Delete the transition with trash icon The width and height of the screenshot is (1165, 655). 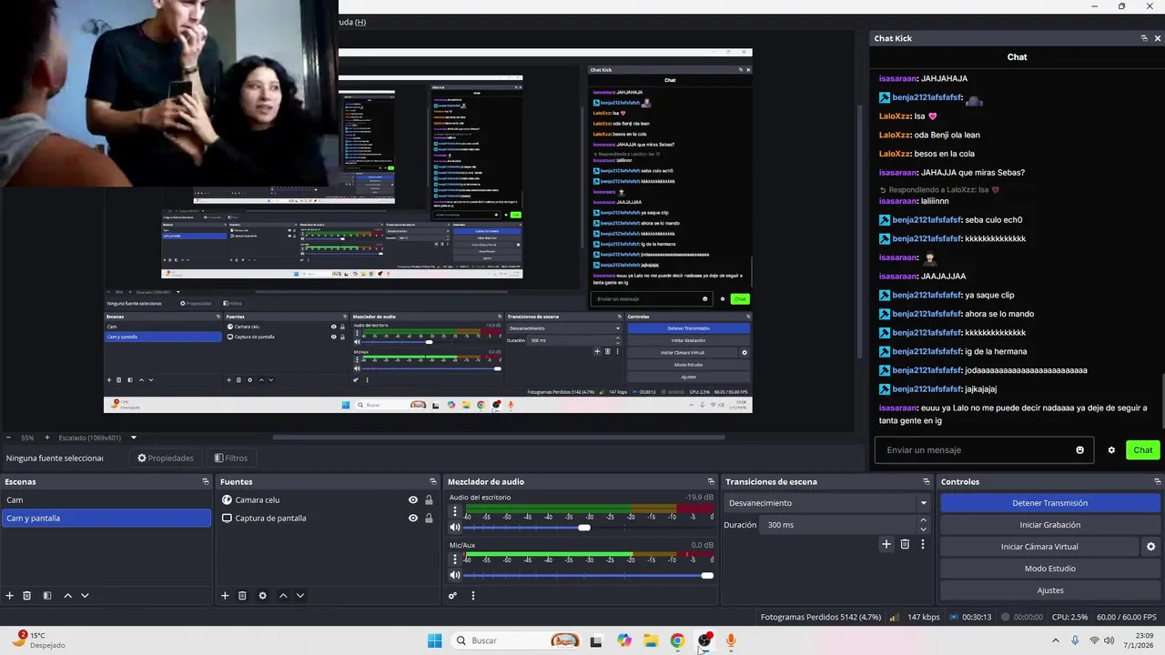click(905, 544)
